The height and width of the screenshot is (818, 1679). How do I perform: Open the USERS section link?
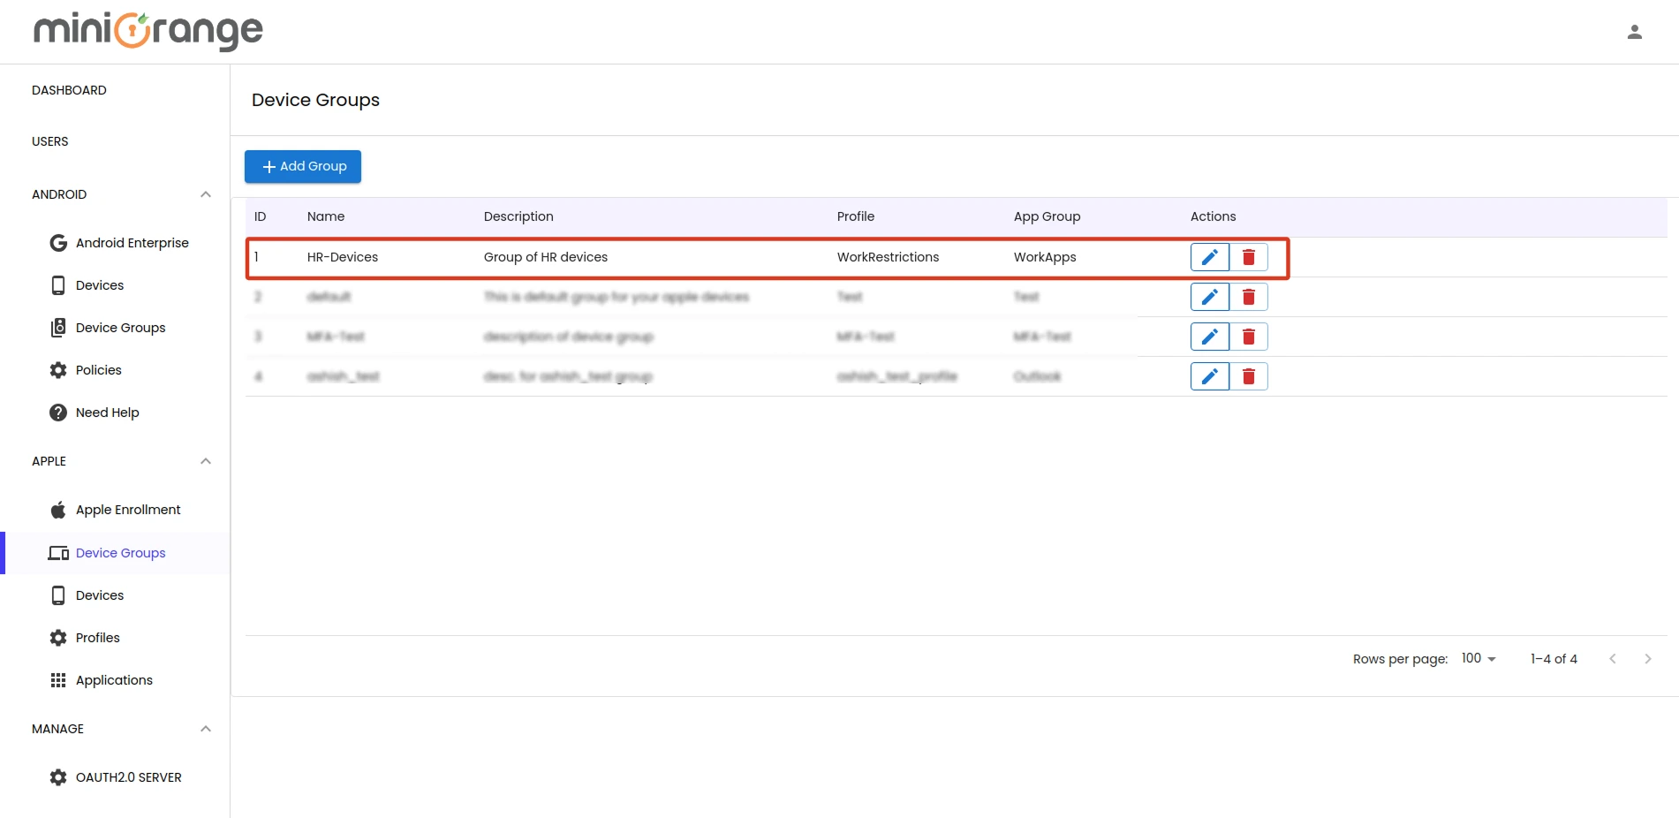point(50,141)
